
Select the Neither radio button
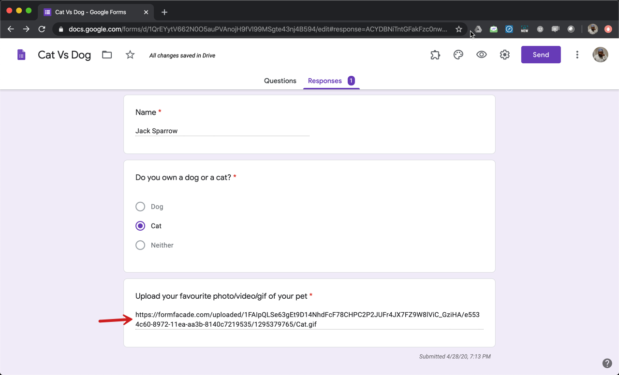pyautogui.click(x=140, y=245)
